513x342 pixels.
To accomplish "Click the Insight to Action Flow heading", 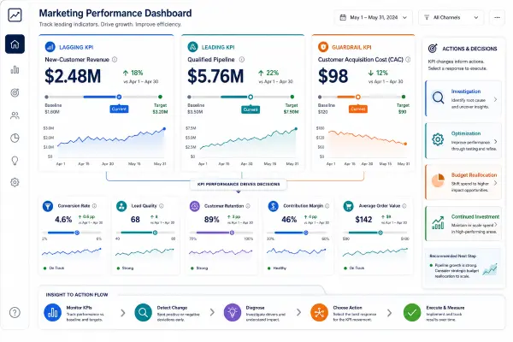I will coord(77,295).
